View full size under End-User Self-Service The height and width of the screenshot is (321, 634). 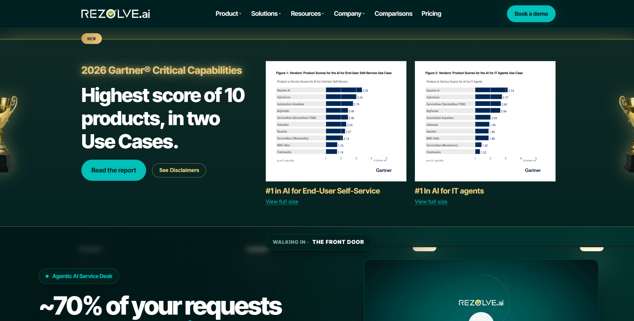[282, 202]
